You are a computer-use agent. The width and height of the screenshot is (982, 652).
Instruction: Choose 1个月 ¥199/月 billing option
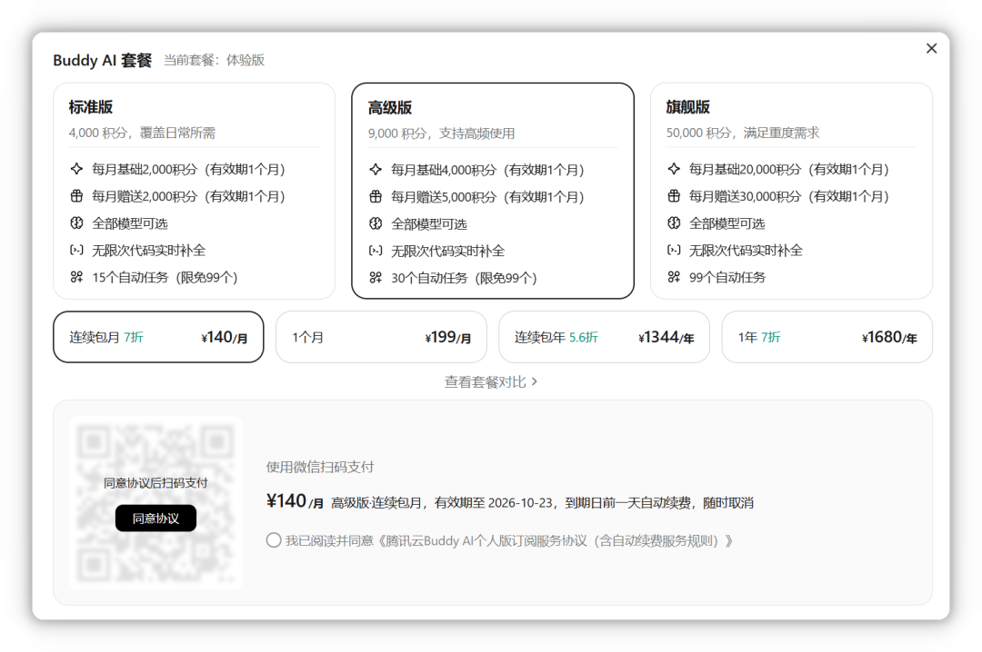point(381,337)
